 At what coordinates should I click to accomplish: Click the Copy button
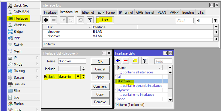click(100, 94)
